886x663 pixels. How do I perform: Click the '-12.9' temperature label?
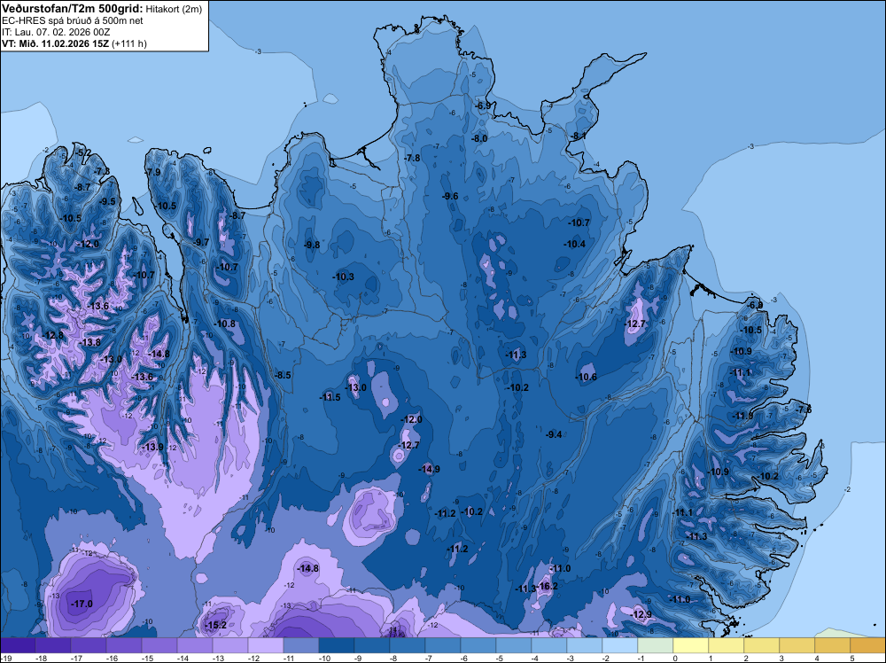click(641, 614)
